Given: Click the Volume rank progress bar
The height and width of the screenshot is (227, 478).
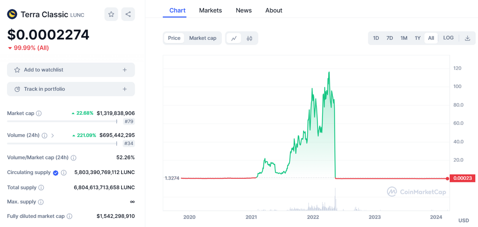Looking at the screenshot, I should click(63, 143).
